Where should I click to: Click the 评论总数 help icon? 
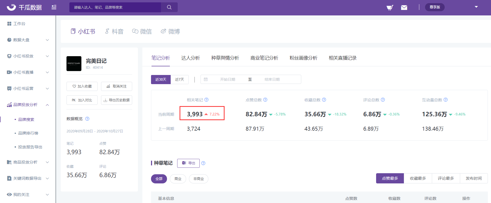pos(383,100)
